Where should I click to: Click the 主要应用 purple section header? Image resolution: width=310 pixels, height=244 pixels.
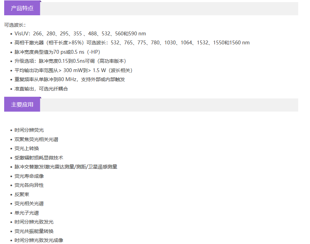[22, 105]
